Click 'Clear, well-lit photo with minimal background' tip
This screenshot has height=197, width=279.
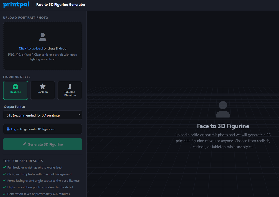tap(39, 174)
